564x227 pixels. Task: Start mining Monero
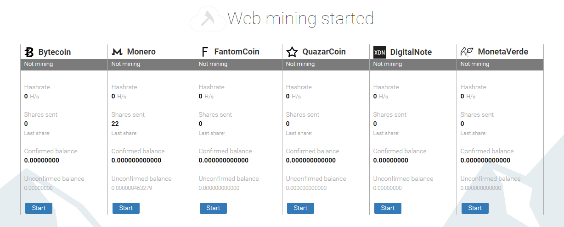[126, 208]
